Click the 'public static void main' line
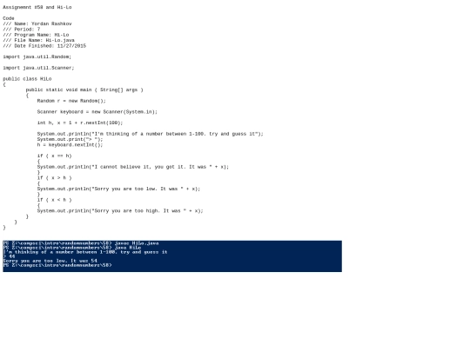This screenshot has width=470, height=352. (x=84, y=90)
